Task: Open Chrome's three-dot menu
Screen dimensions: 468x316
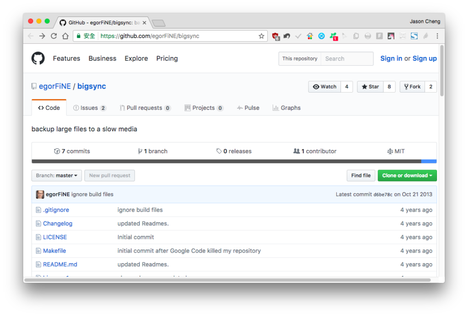Action: coord(437,36)
